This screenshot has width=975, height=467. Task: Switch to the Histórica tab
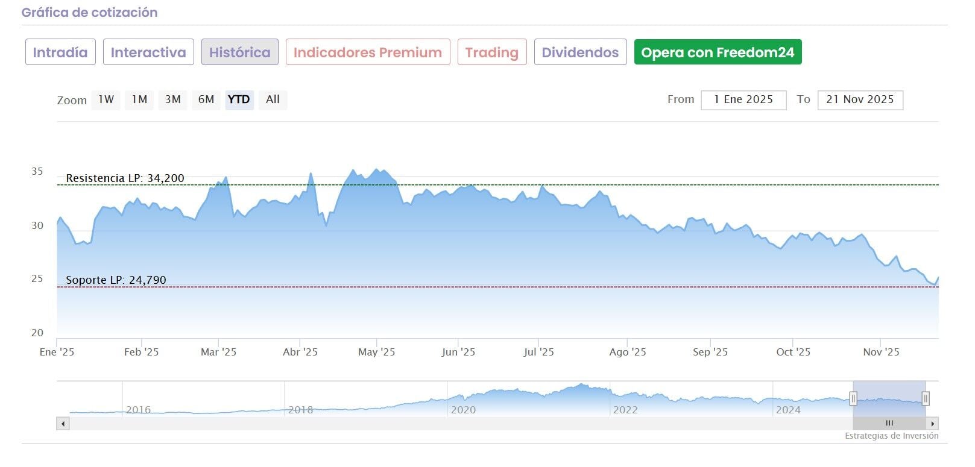(239, 52)
